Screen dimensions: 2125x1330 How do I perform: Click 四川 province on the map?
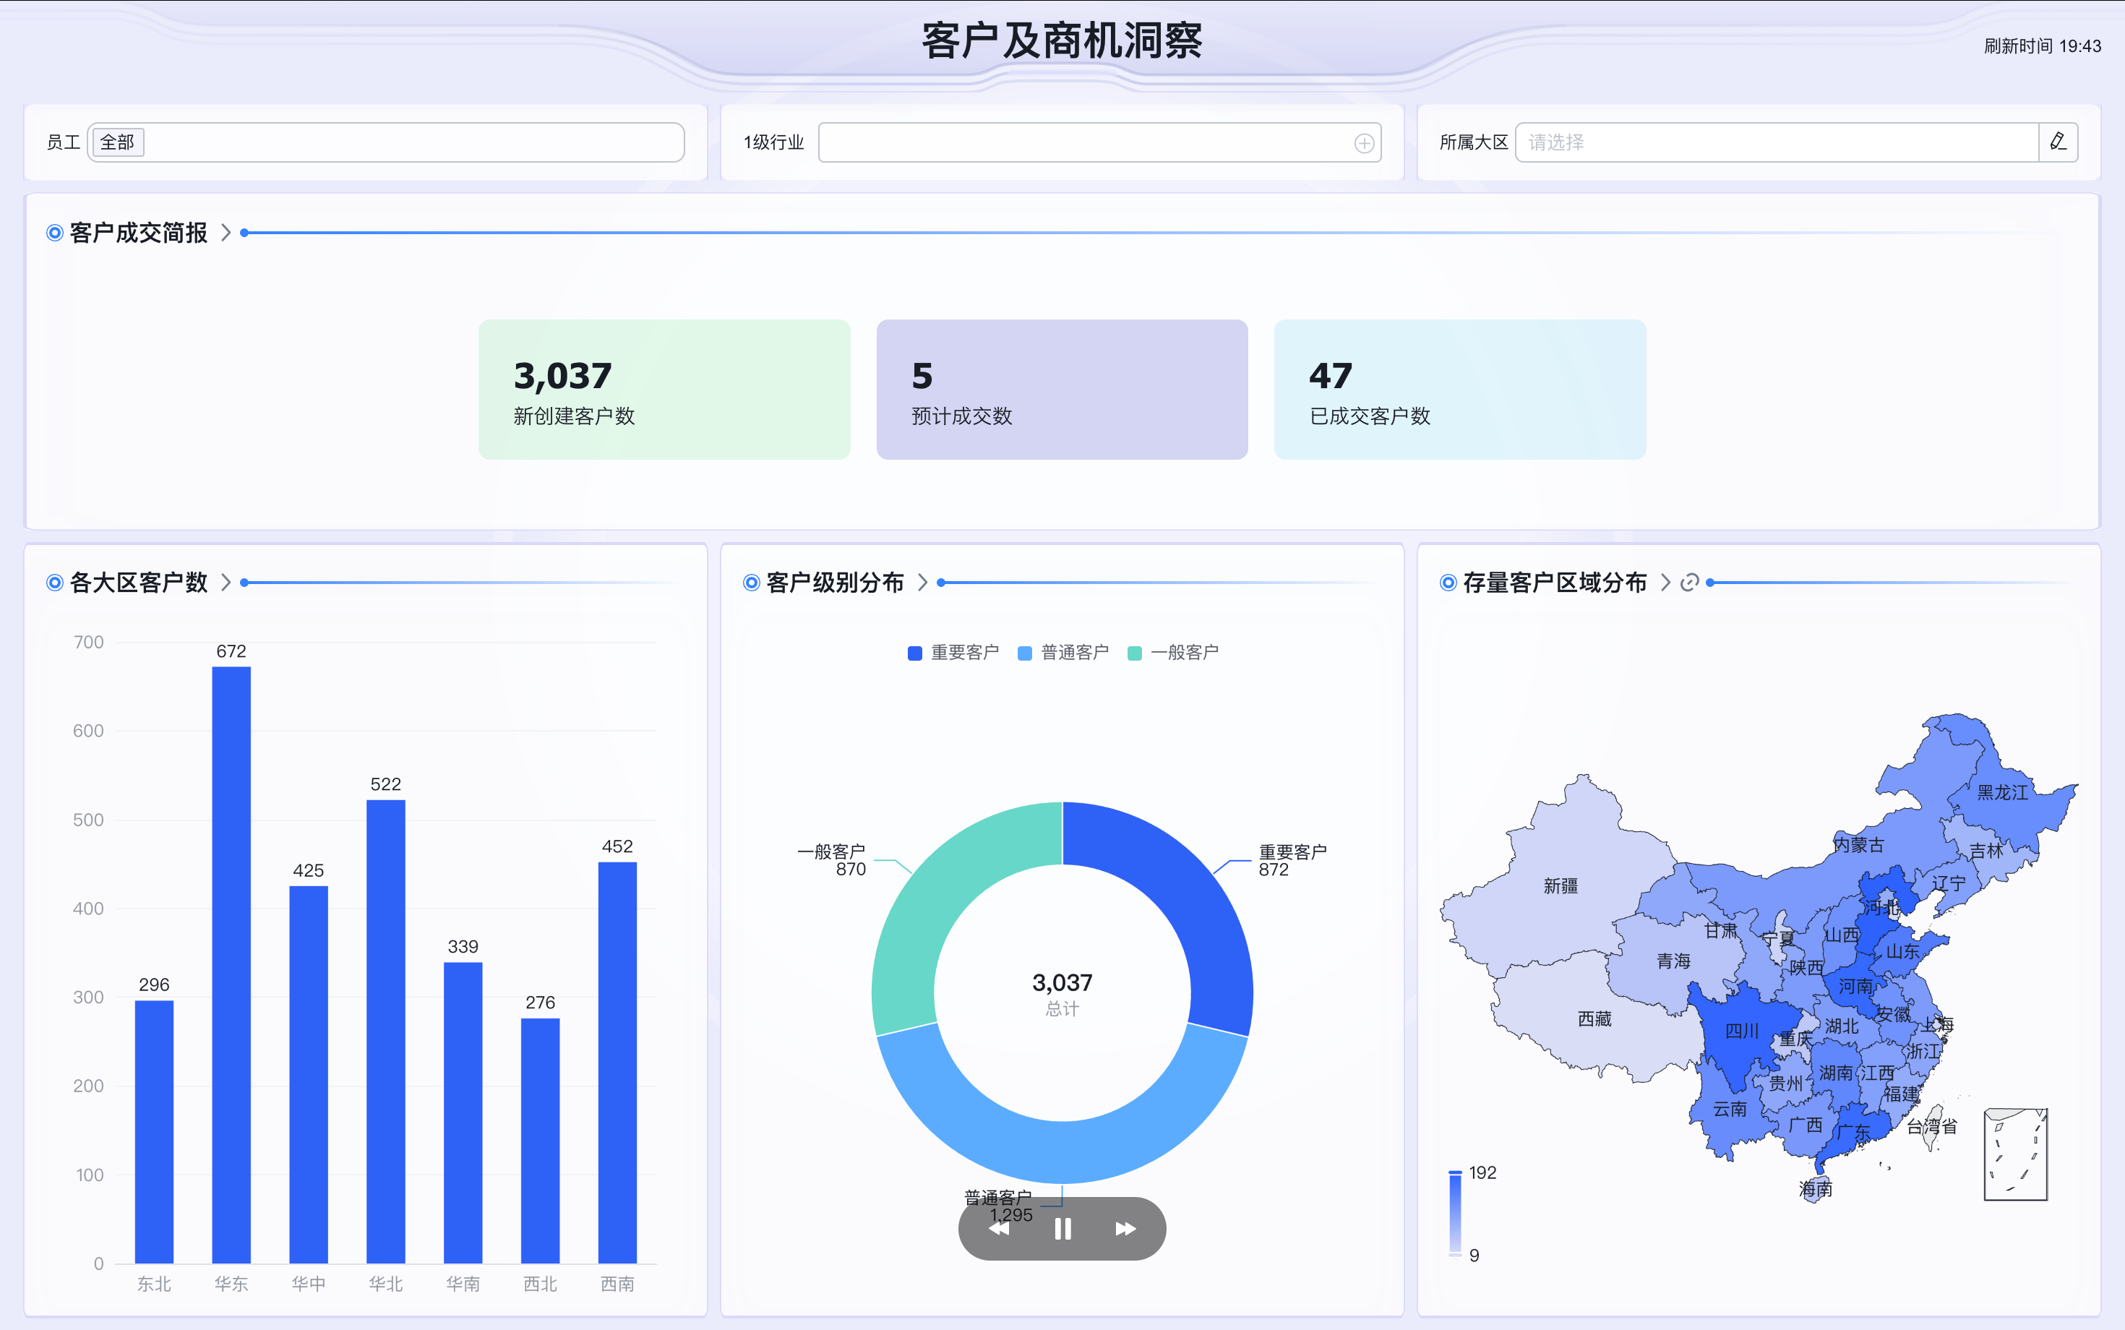click(x=1741, y=1031)
